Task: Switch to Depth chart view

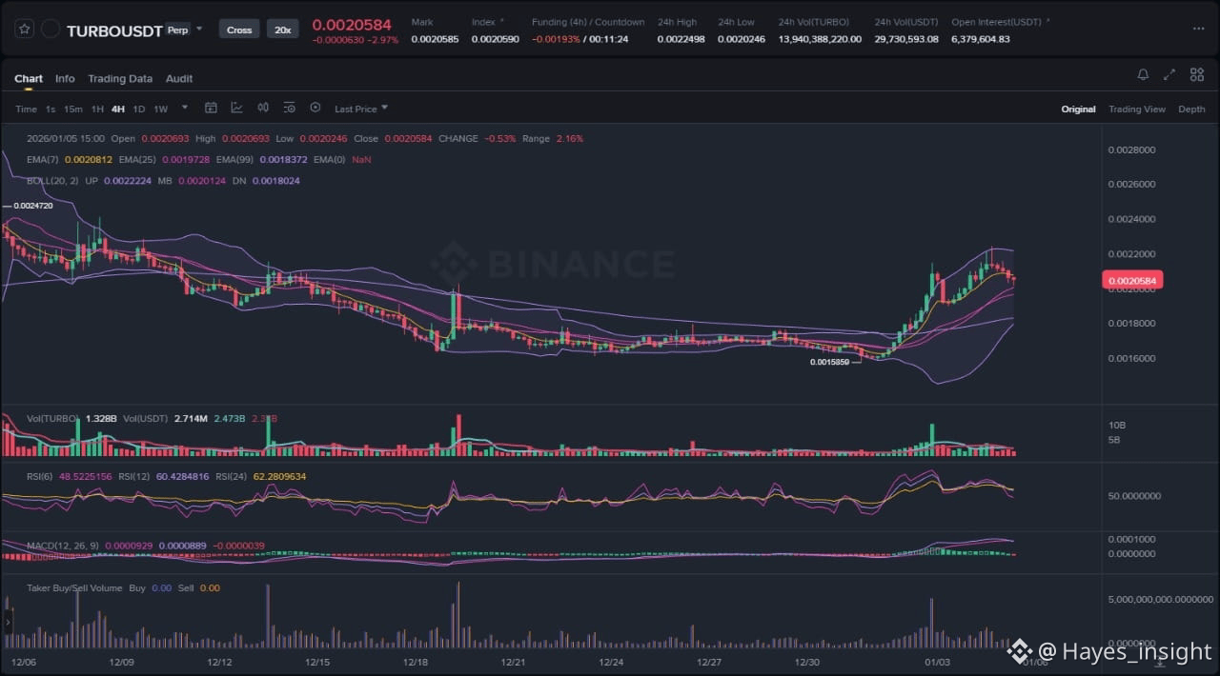Action: [x=1191, y=109]
